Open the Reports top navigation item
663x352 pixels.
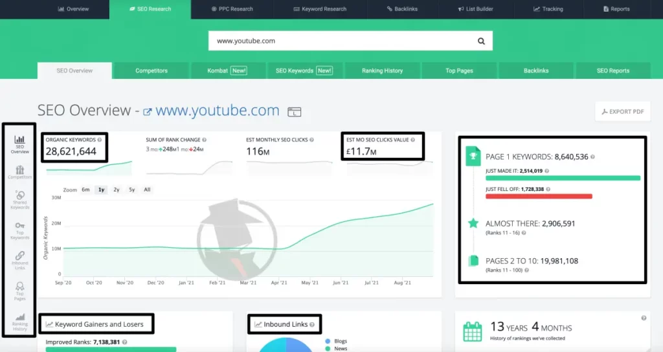point(616,9)
